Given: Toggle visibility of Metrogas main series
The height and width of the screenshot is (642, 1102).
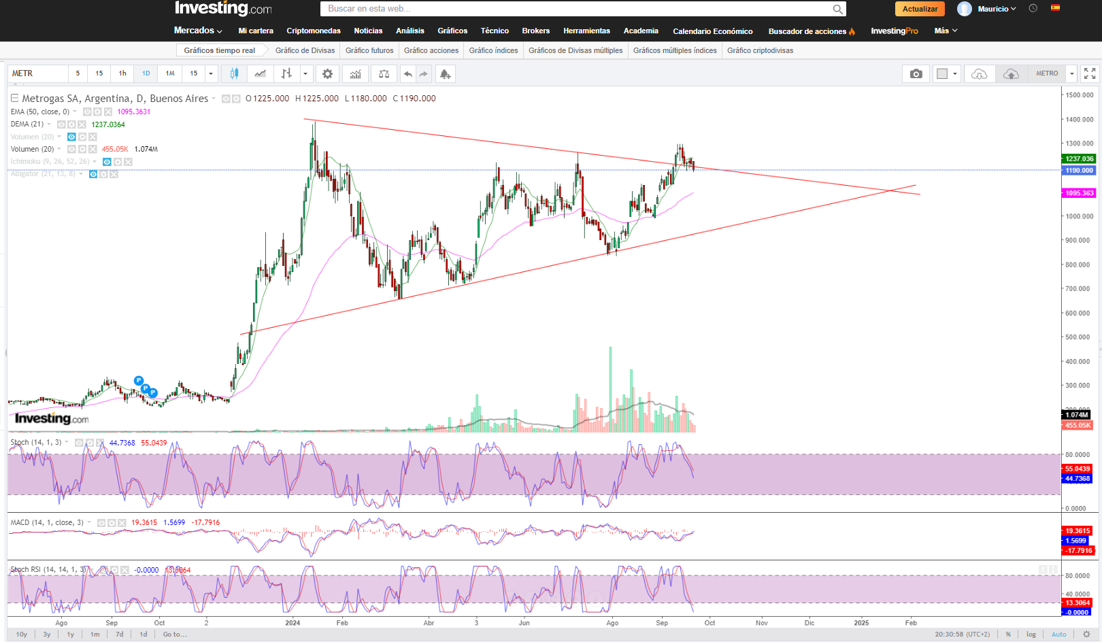Looking at the screenshot, I should point(226,99).
